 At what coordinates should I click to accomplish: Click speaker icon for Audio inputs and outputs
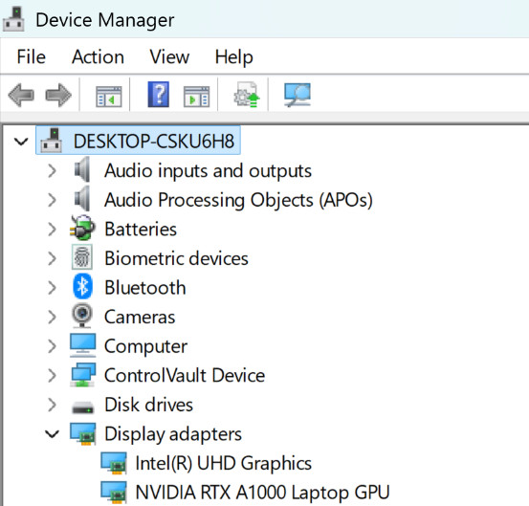coord(82,169)
